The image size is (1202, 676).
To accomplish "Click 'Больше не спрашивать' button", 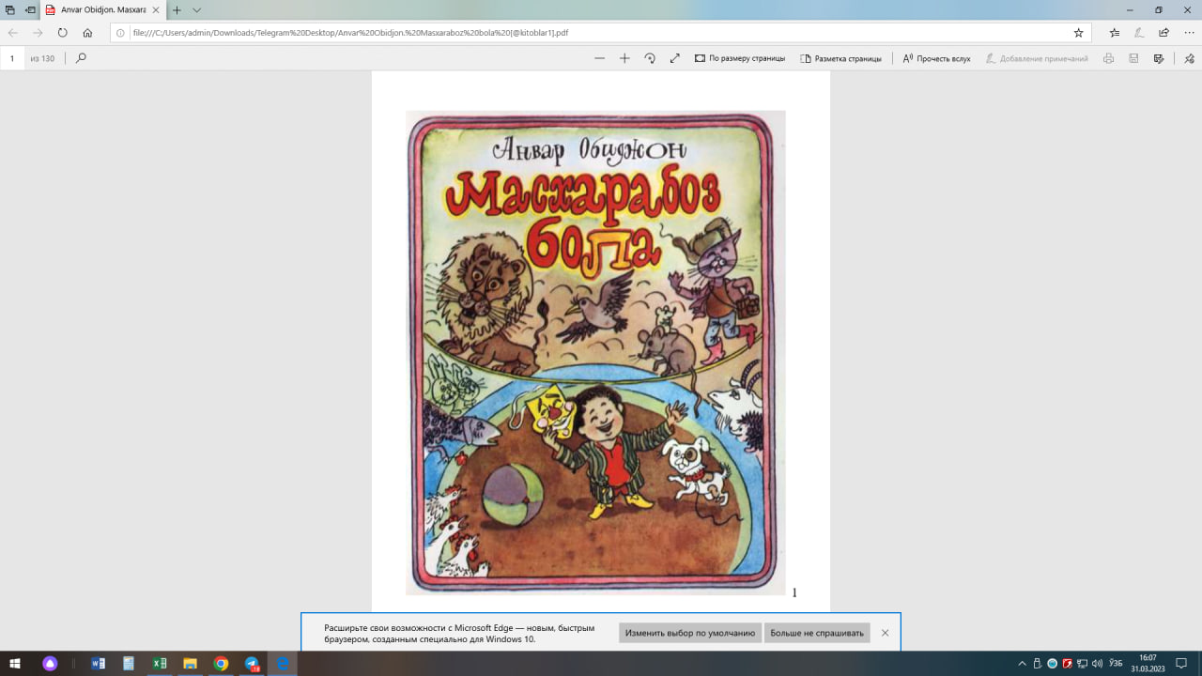I will (x=817, y=633).
